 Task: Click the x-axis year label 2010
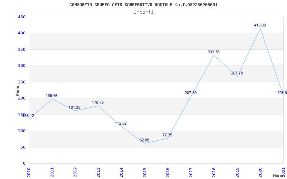click(x=29, y=172)
